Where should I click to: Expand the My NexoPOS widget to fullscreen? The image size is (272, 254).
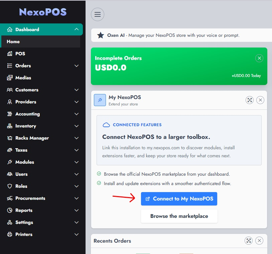pyautogui.click(x=250, y=100)
